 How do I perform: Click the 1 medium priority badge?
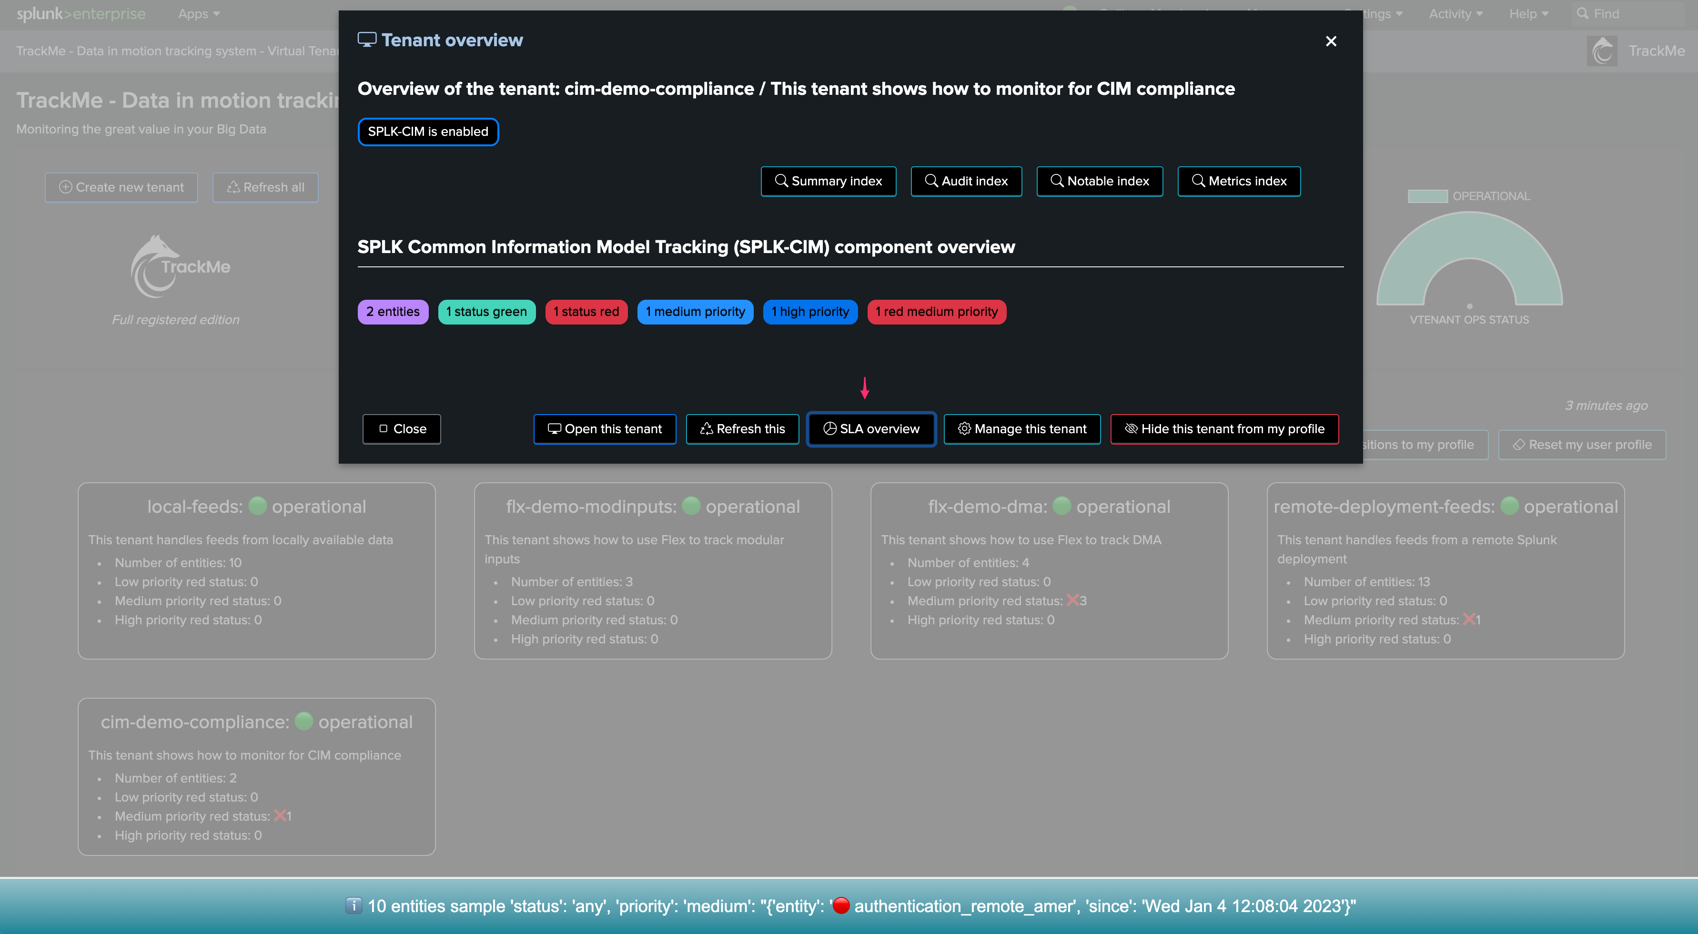tap(695, 312)
